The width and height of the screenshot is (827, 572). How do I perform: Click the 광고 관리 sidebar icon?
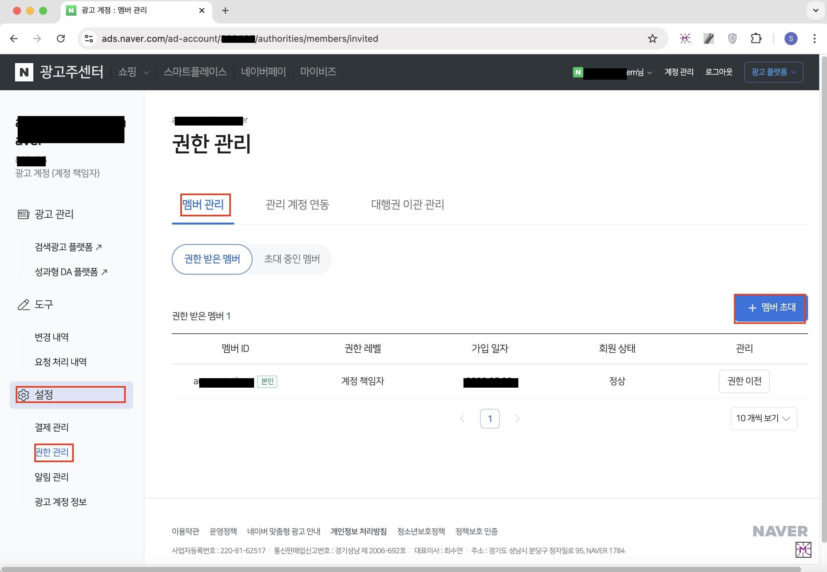[x=24, y=214]
